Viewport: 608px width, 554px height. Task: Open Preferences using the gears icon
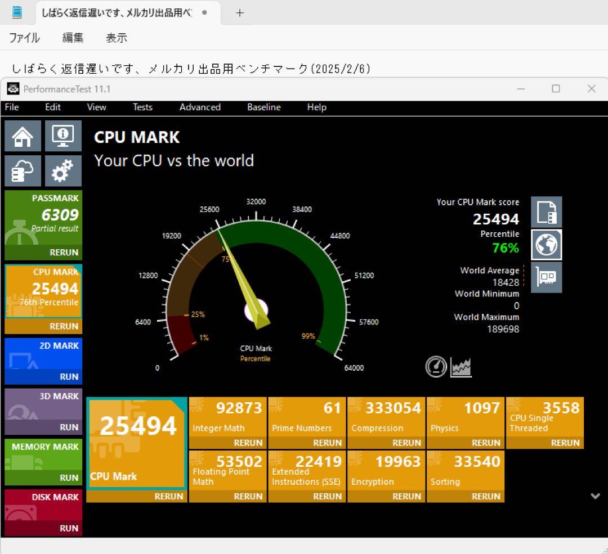click(x=63, y=170)
